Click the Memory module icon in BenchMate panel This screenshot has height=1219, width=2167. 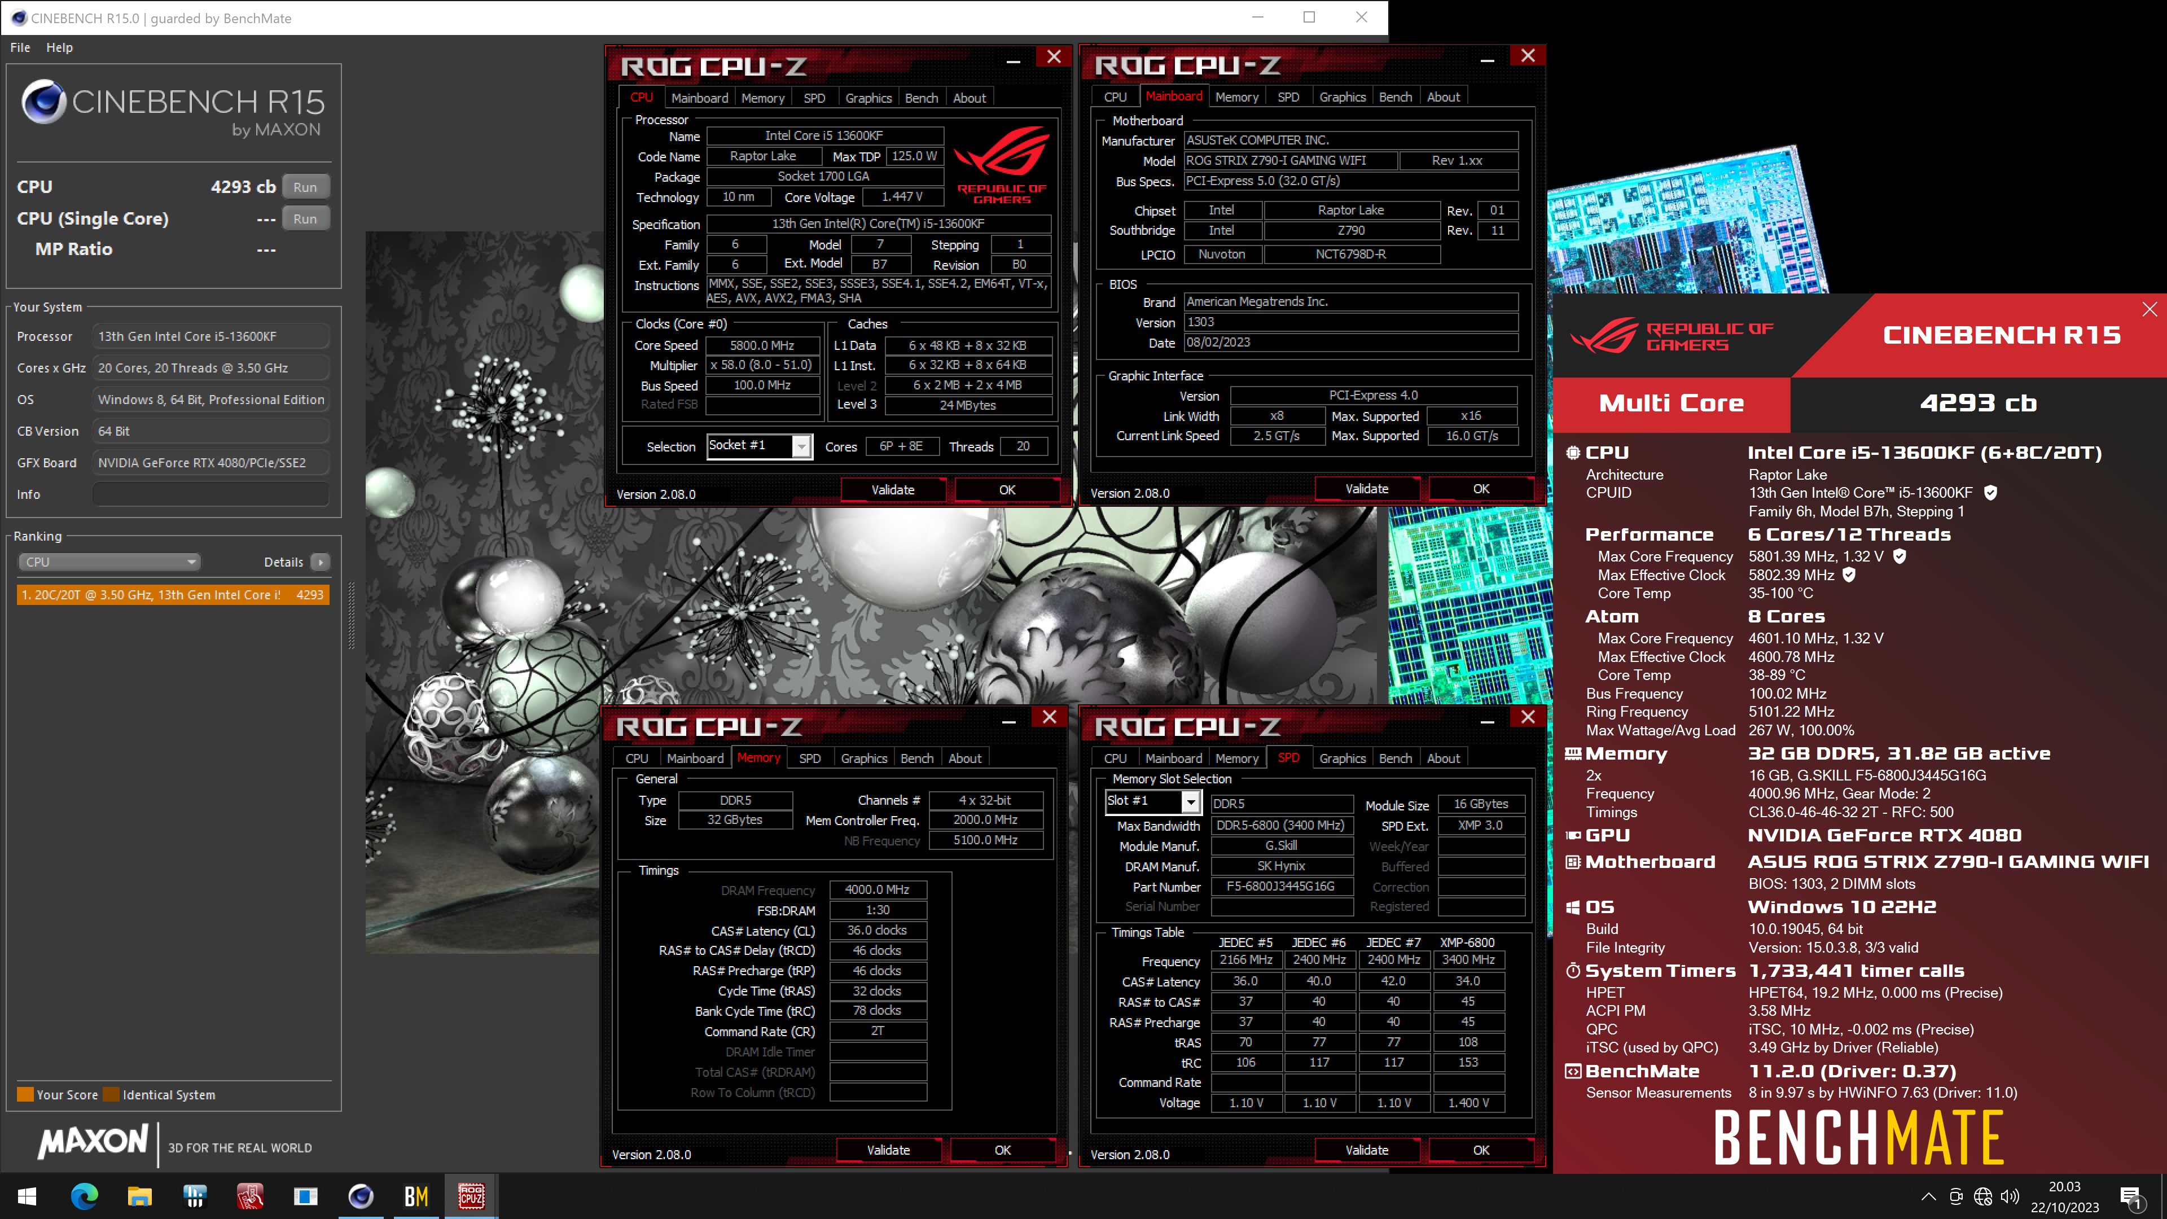click(x=1572, y=754)
